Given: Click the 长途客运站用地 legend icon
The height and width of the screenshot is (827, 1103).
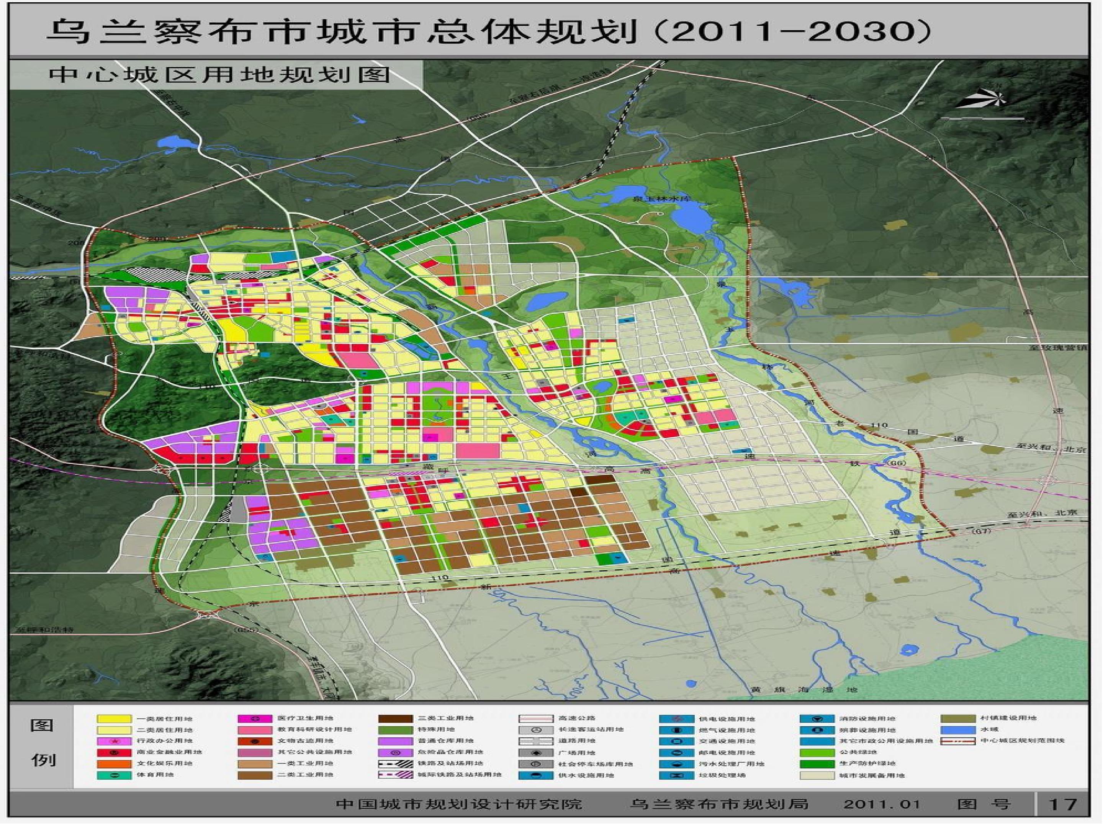Looking at the screenshot, I should tap(536, 730).
